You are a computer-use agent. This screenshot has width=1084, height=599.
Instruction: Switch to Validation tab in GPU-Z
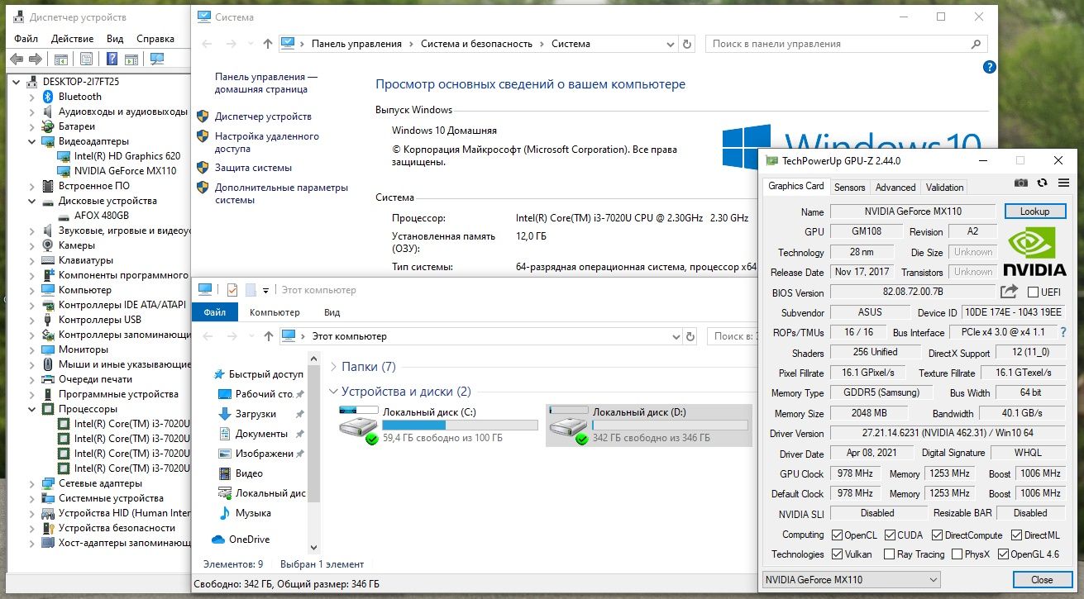[x=944, y=188]
